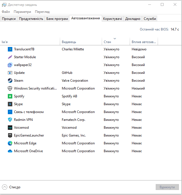Click the Связь с телефоном icon
The width and height of the screenshot is (182, 195).
pos(10,112)
